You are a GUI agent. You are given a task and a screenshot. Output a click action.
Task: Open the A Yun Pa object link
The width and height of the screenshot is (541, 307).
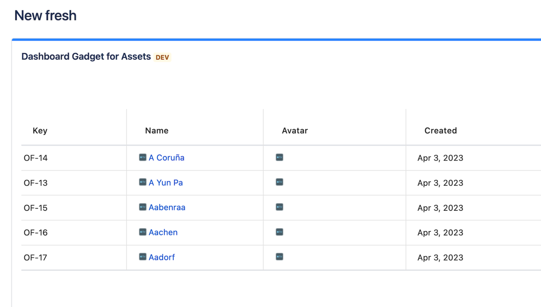click(x=166, y=183)
